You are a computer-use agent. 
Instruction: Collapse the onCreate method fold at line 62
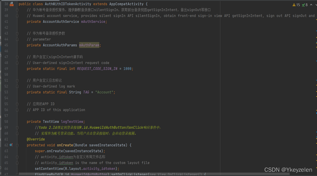coord(17,145)
